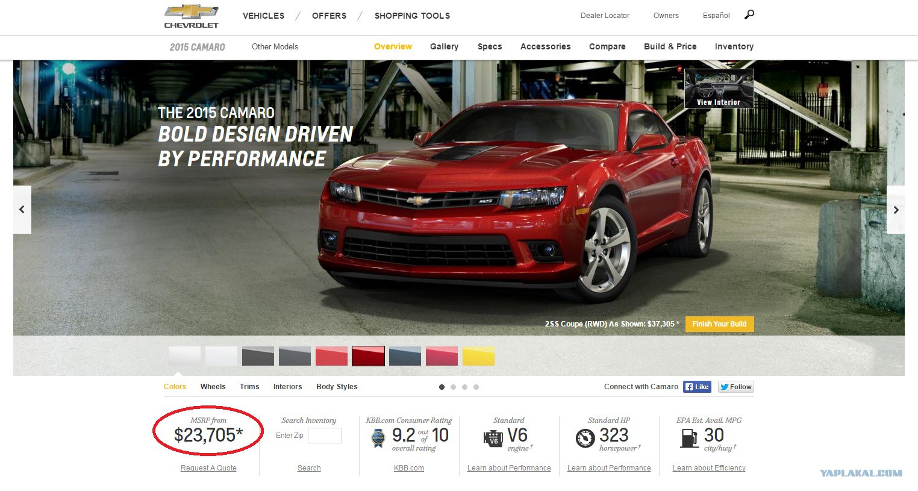918x491 pixels.
Task: Click Learn about Performance under V6 engine
Action: [509, 468]
